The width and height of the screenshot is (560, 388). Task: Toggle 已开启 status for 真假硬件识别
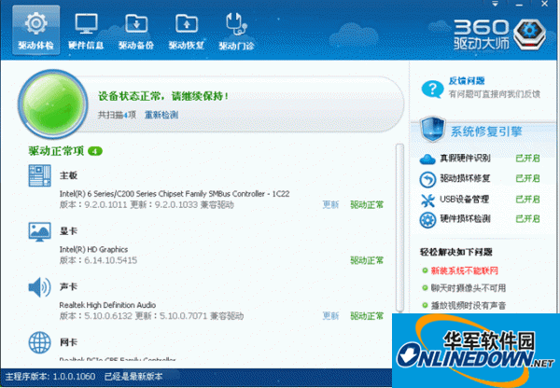click(527, 159)
